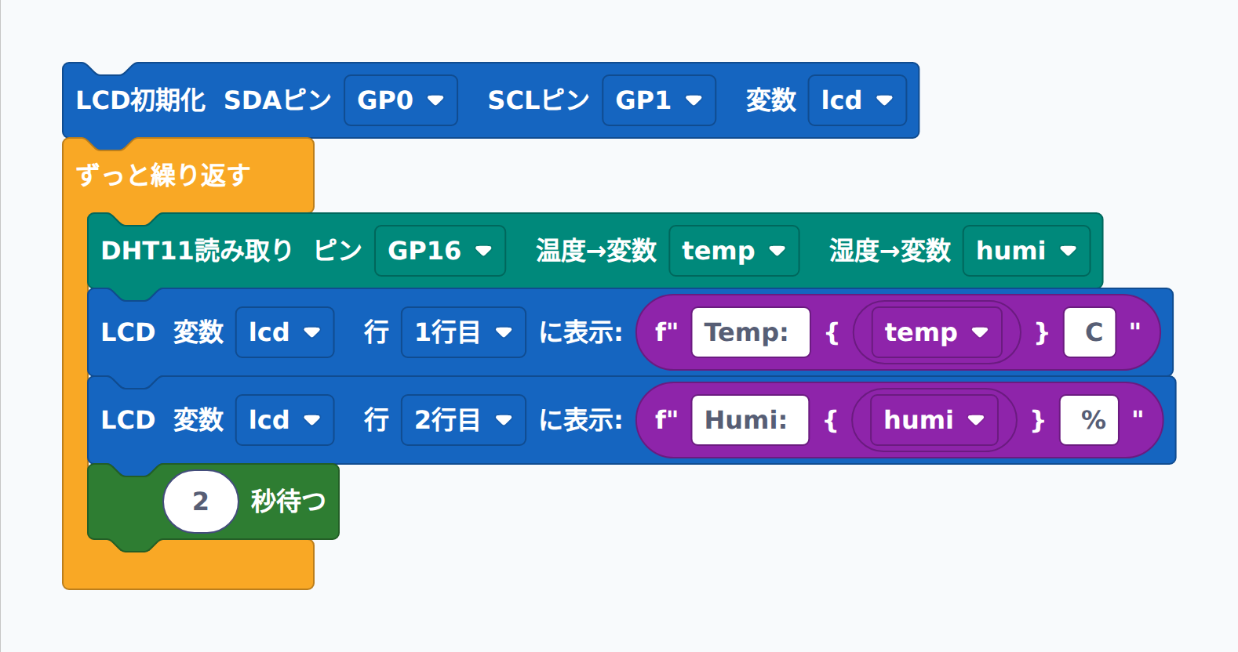
Task: Click the 湿度→変数 label
Action: coord(890,251)
